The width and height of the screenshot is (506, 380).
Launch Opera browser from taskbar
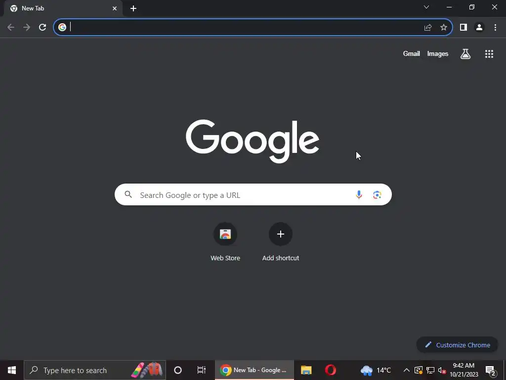[331, 370]
